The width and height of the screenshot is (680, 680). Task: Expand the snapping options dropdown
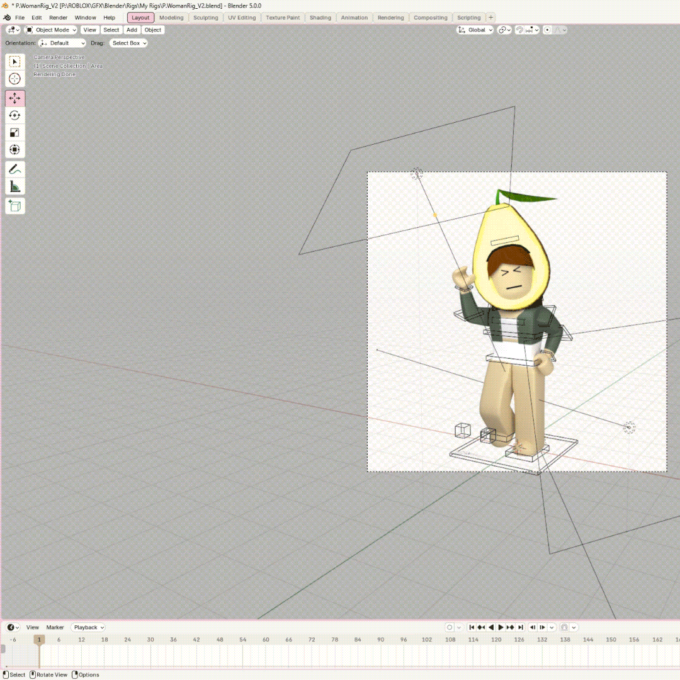click(x=532, y=30)
